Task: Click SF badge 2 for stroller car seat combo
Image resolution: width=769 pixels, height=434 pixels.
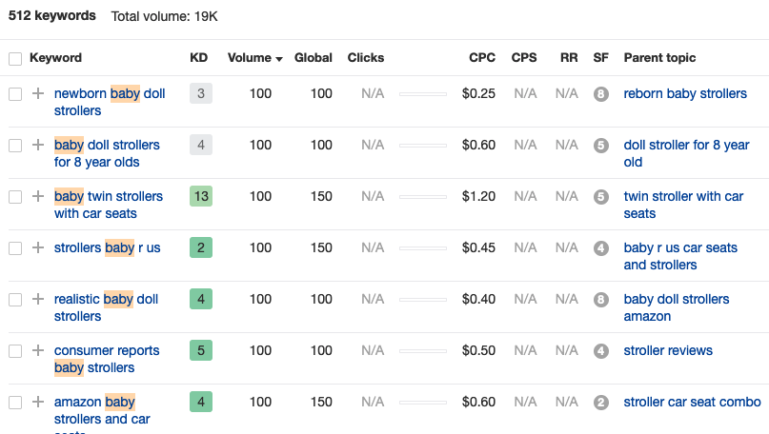Action: [x=600, y=403]
